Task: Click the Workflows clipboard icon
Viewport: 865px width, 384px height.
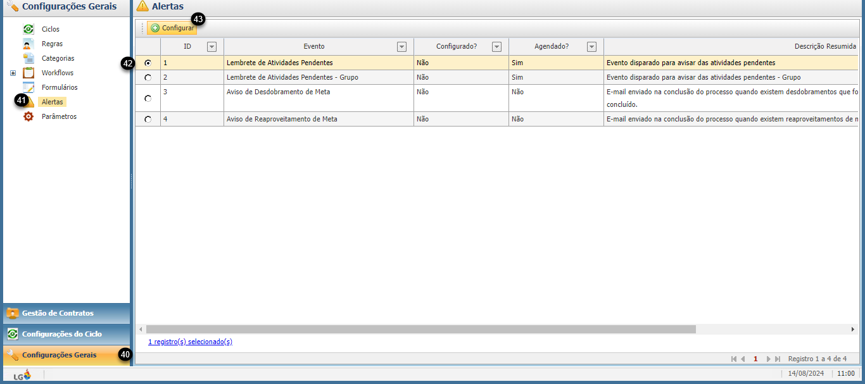Action: tap(28, 73)
